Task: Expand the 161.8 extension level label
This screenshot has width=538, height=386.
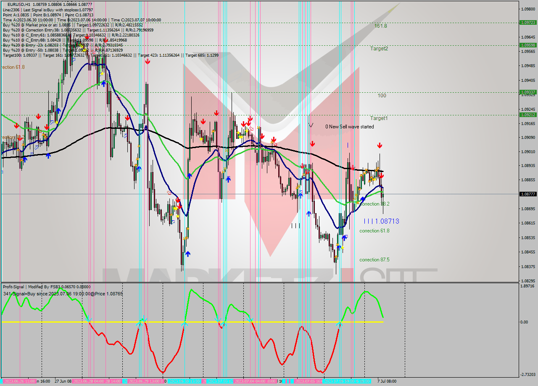Action: pos(380,26)
